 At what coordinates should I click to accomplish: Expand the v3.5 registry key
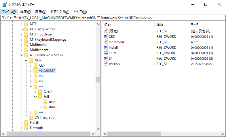tap(31, 81)
